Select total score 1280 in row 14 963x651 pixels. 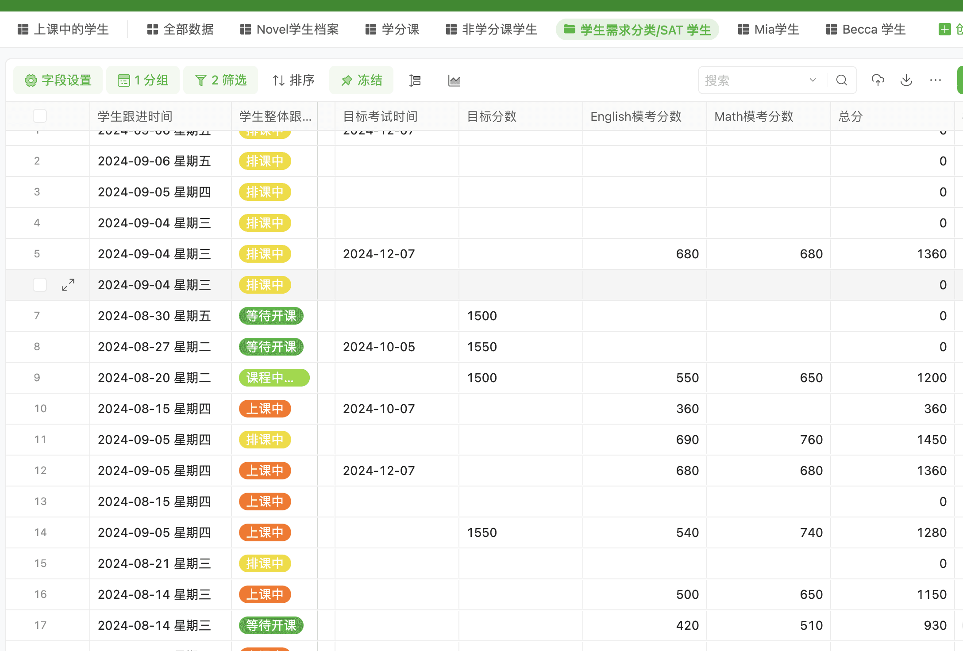pyautogui.click(x=932, y=532)
